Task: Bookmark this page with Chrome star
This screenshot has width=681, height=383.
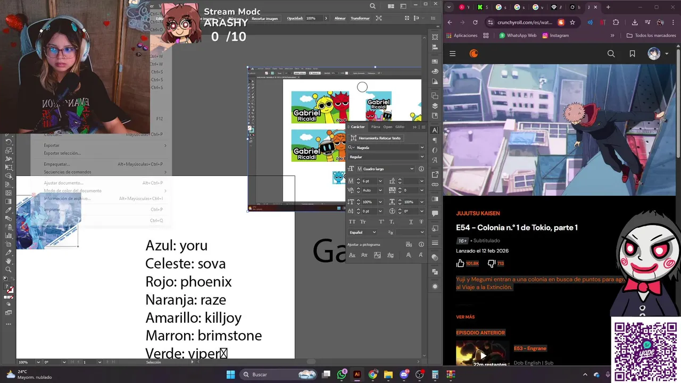Action: click(572, 22)
